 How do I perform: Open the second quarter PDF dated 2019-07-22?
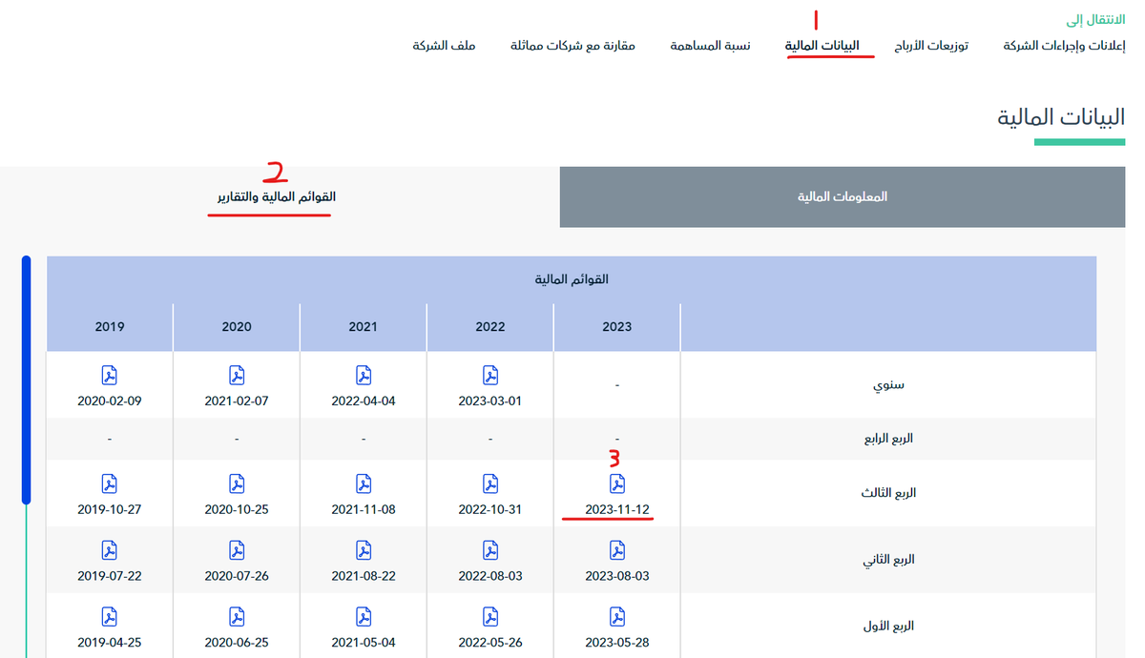coord(110,550)
